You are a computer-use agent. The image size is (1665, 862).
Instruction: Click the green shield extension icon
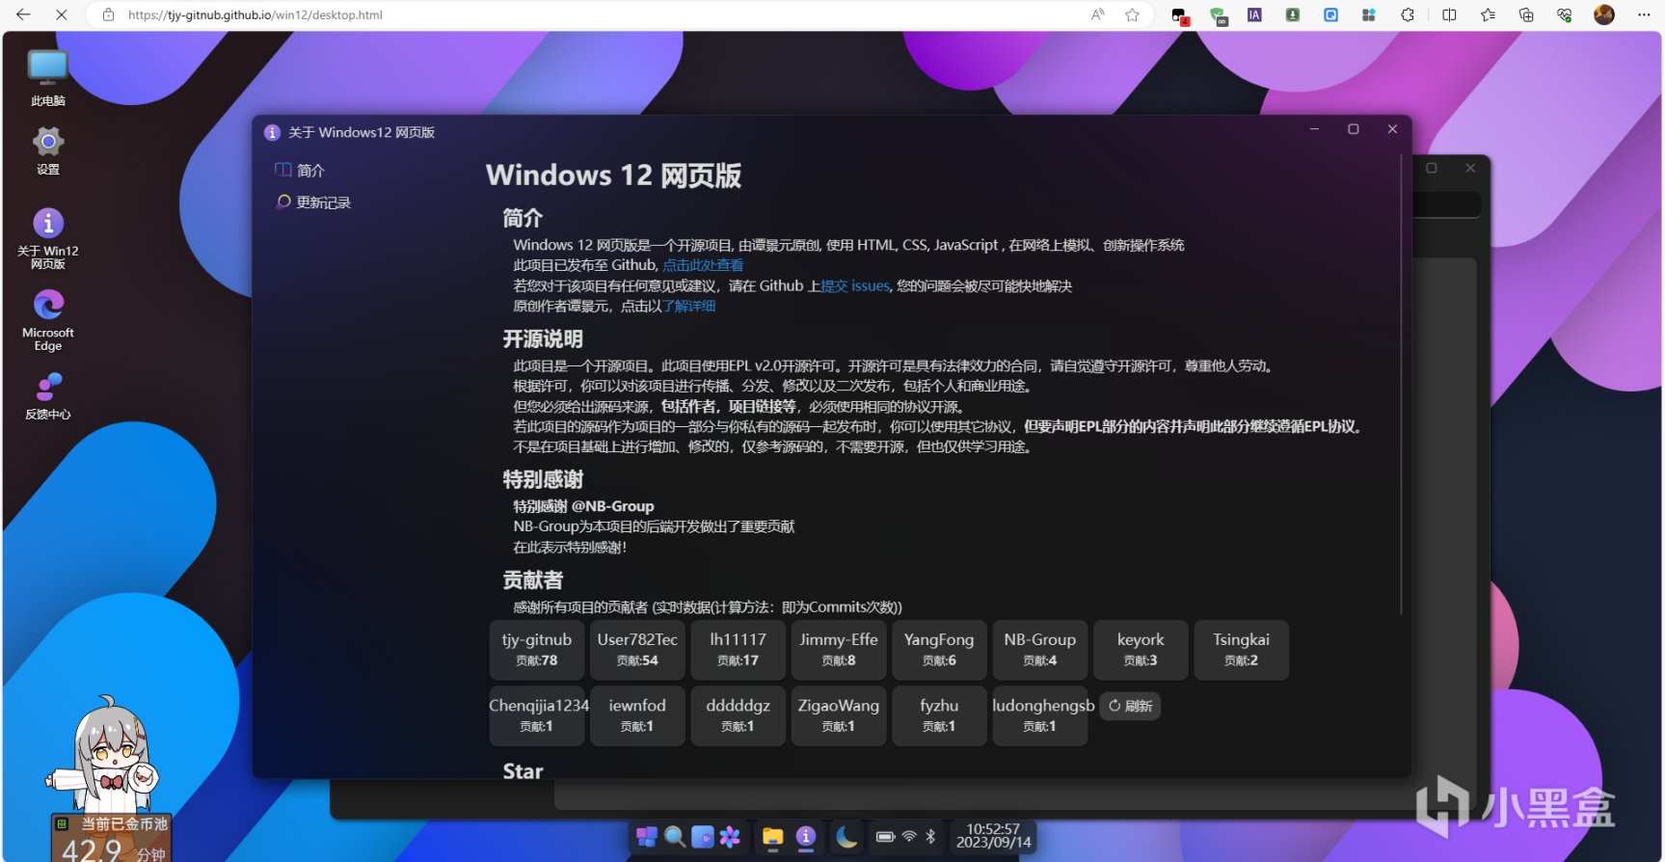tap(1219, 15)
